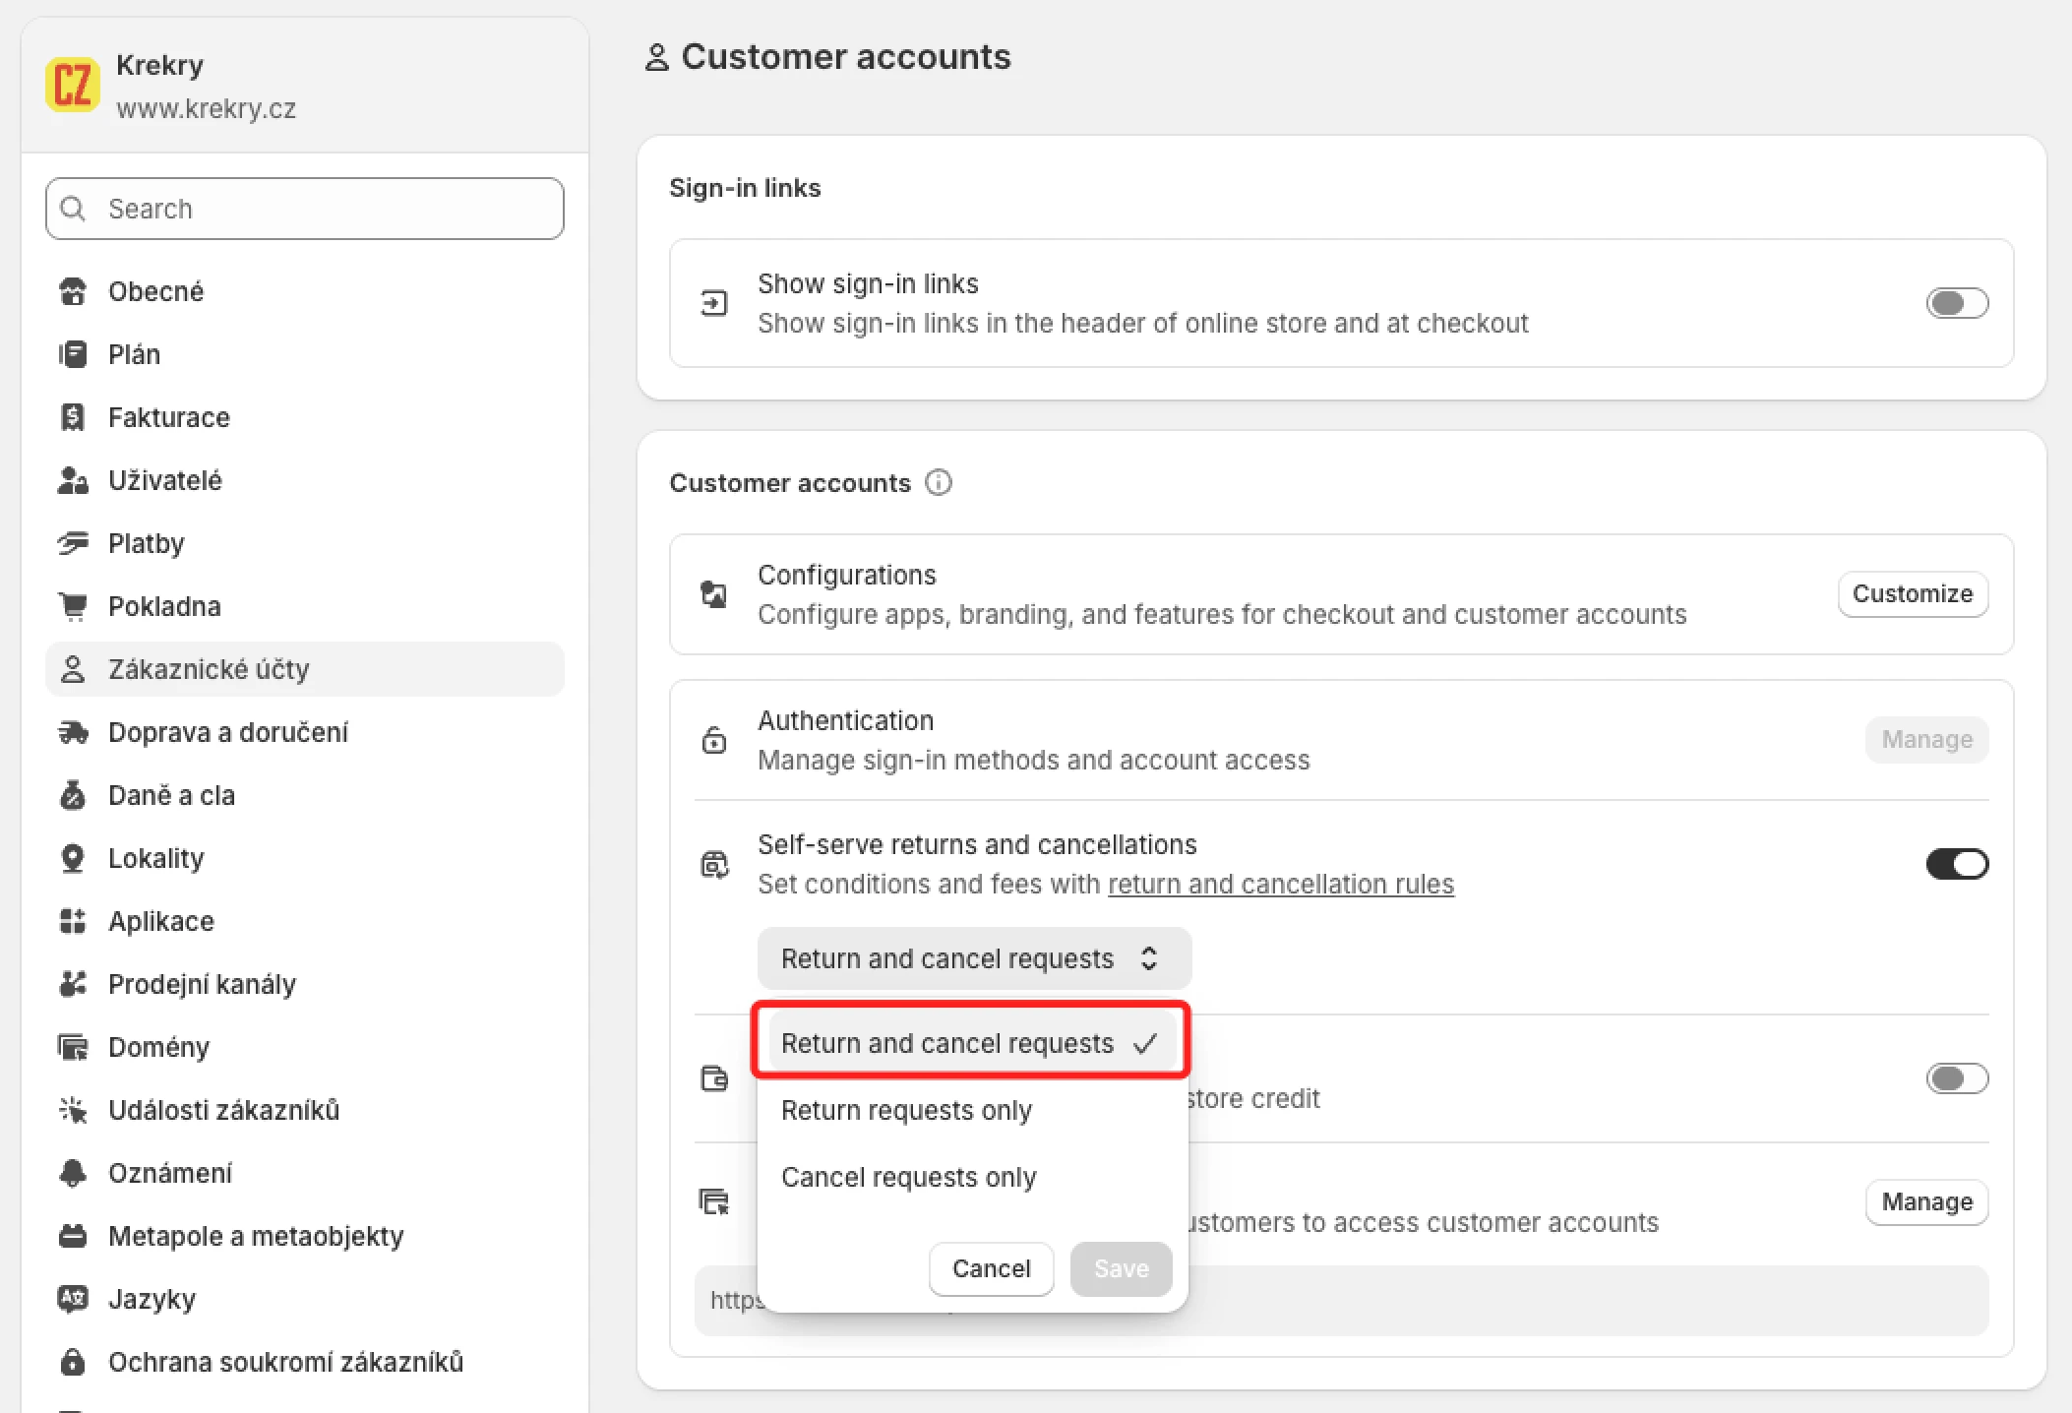Open the Return and cancel requests dropdown
The image size is (2072, 1413).
974,958
